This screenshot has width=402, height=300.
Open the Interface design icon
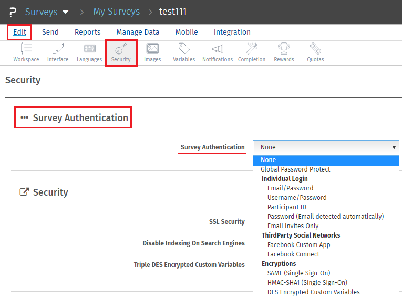tap(58, 49)
